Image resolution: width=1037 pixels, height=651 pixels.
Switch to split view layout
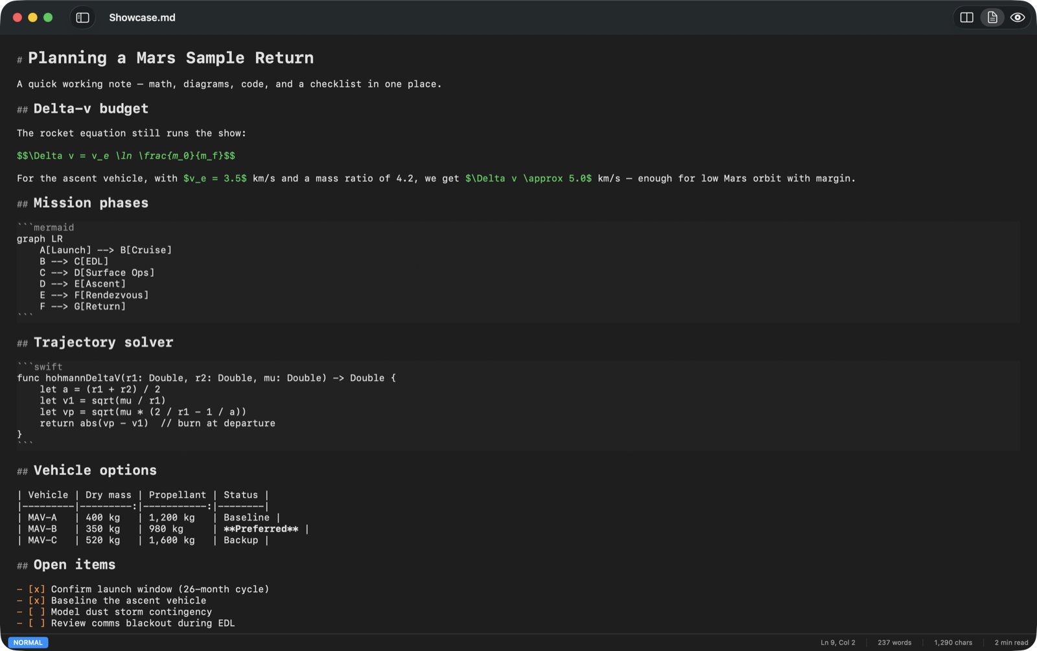pyautogui.click(x=966, y=17)
